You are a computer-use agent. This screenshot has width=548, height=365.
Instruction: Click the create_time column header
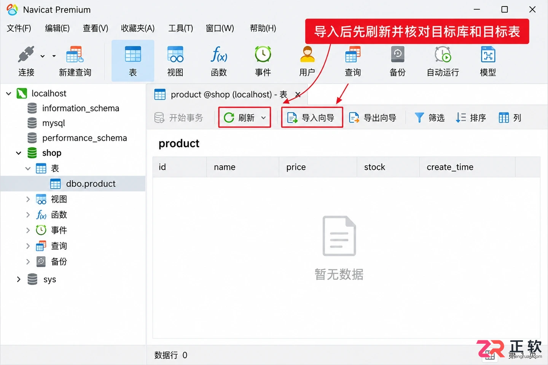(x=467, y=167)
